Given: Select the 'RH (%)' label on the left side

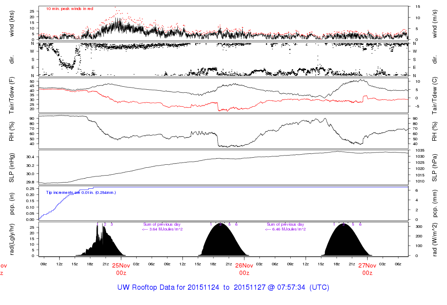Looking at the screenshot, I should pyautogui.click(x=11, y=132).
